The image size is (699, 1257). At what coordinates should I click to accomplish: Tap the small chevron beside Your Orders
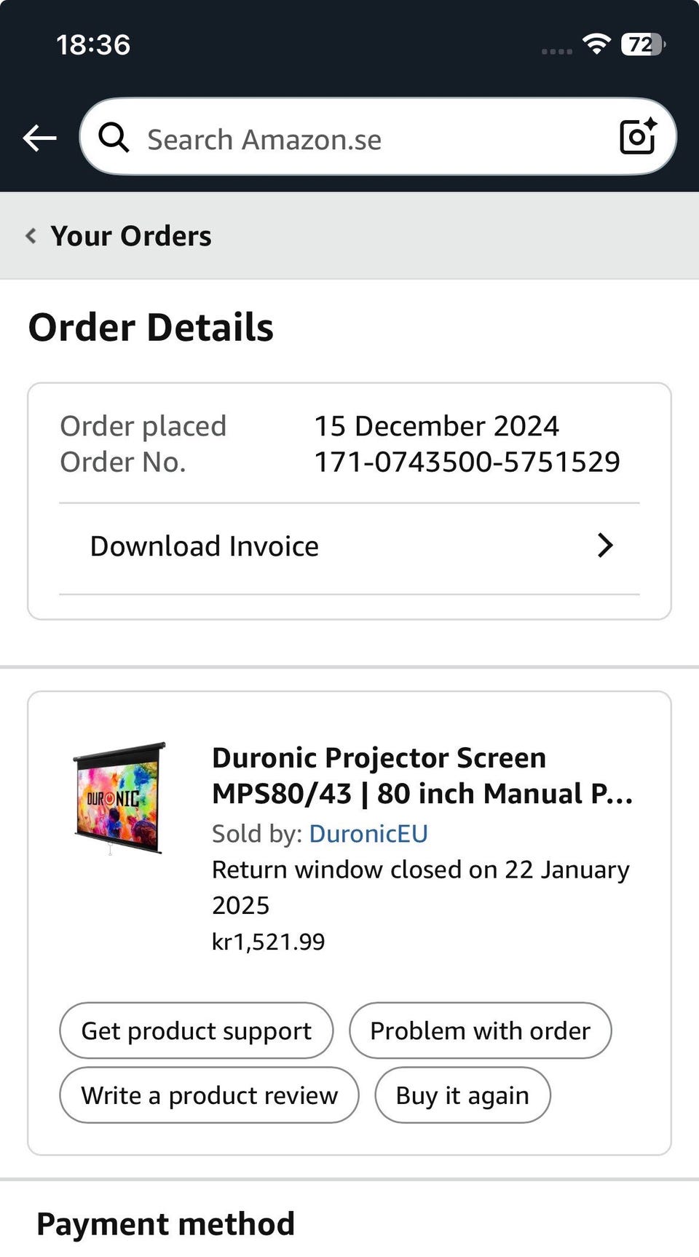point(31,236)
